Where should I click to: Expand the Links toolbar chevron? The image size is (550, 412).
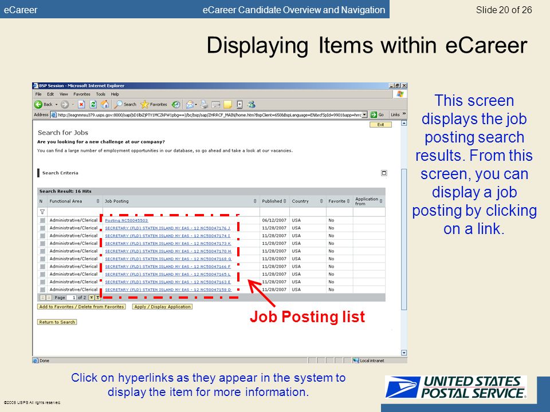[x=404, y=114]
